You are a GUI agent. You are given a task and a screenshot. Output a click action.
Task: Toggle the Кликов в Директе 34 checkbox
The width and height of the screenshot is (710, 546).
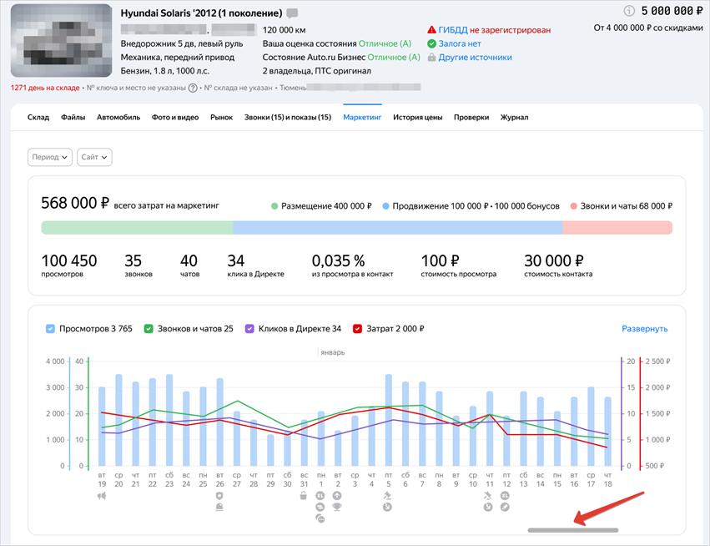pos(249,329)
